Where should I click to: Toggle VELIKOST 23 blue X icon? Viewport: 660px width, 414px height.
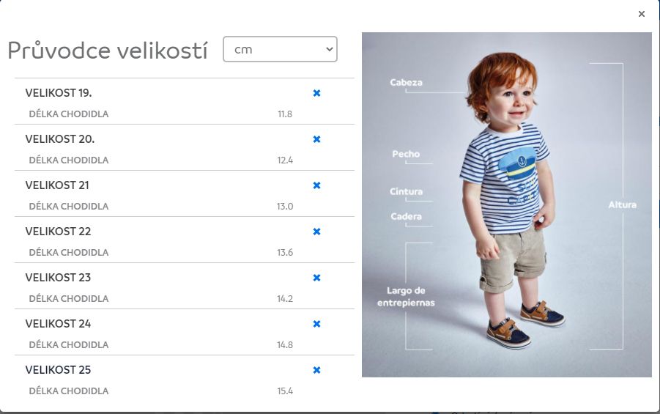[317, 278]
